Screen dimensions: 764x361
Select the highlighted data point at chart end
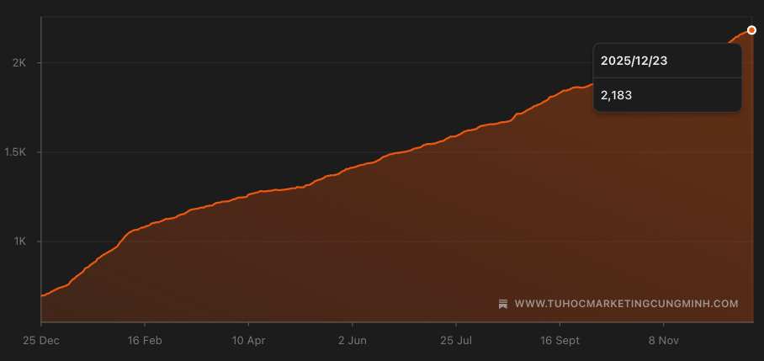751,30
